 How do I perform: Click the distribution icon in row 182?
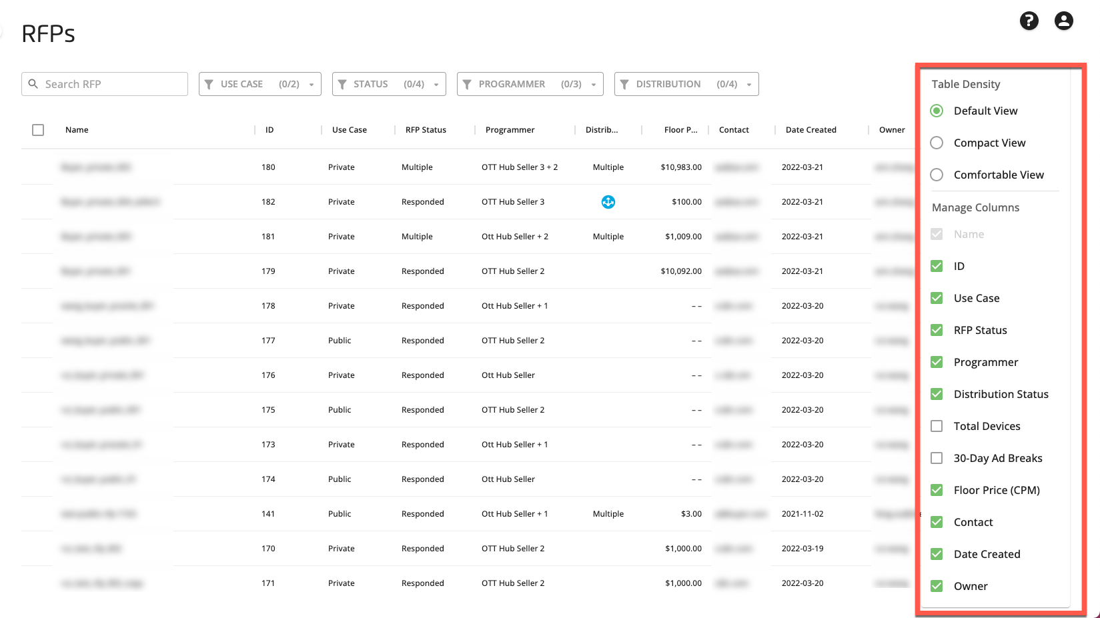[608, 202]
